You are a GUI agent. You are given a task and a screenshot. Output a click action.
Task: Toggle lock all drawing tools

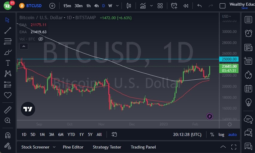point(8,146)
